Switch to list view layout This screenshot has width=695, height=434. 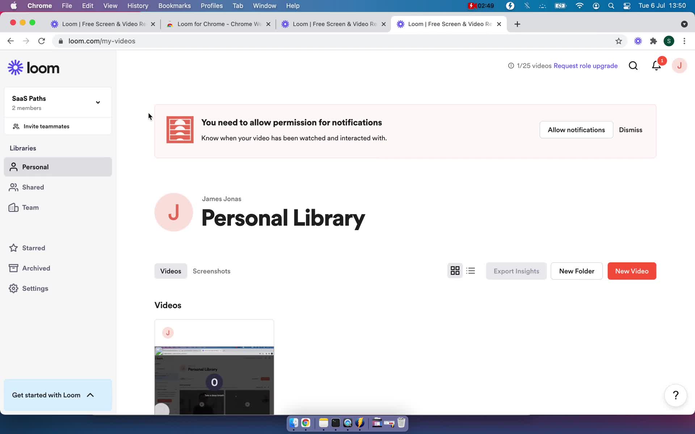[x=470, y=271]
